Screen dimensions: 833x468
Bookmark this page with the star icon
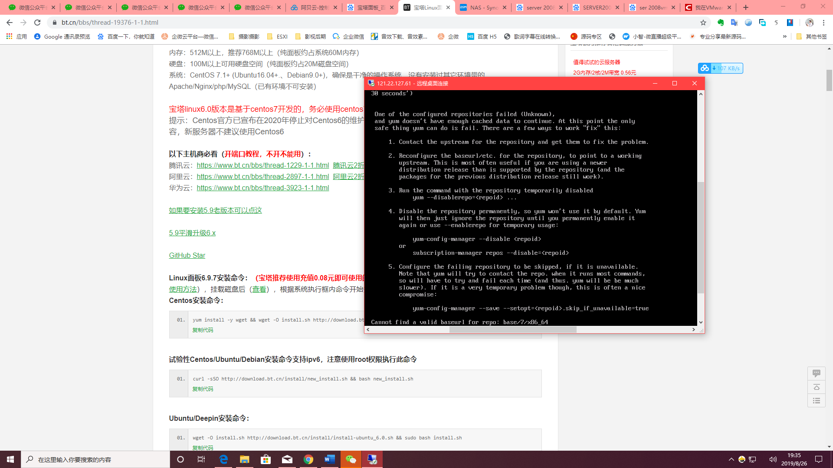point(703,23)
